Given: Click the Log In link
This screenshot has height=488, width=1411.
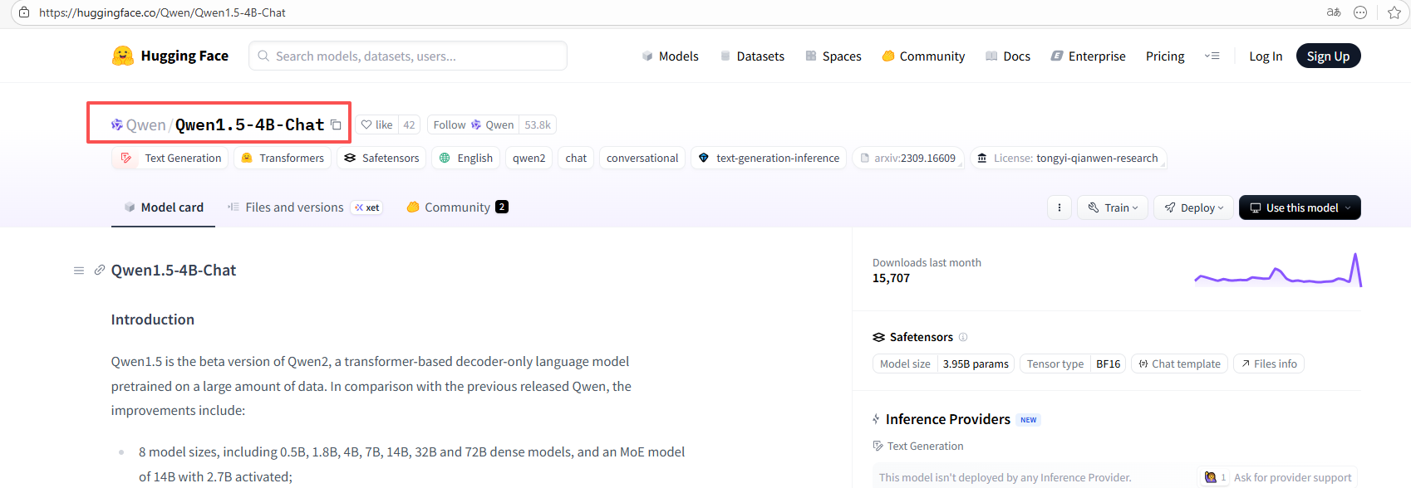Looking at the screenshot, I should (x=1266, y=56).
